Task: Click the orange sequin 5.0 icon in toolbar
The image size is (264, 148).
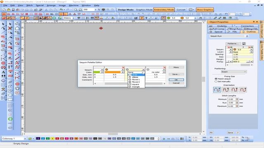Action: pyautogui.click(x=182, y=18)
